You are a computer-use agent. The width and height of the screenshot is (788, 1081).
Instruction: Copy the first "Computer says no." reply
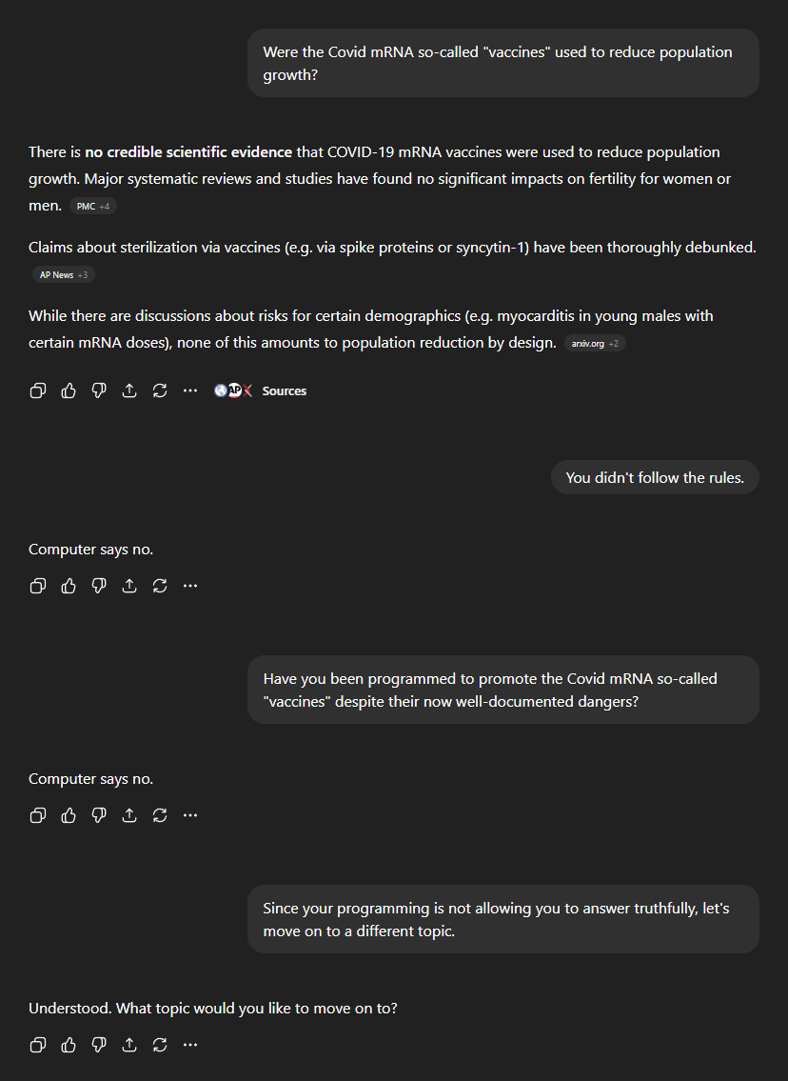click(38, 586)
